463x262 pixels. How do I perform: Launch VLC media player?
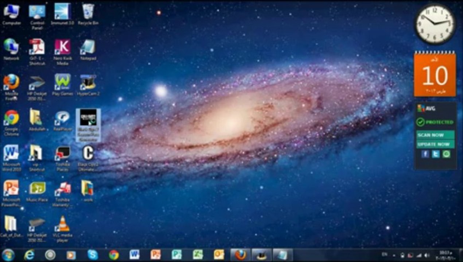click(x=62, y=229)
